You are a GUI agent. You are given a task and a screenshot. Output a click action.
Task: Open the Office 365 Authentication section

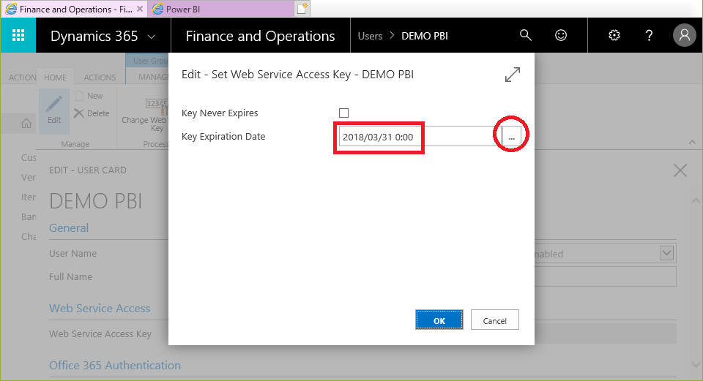[115, 366]
